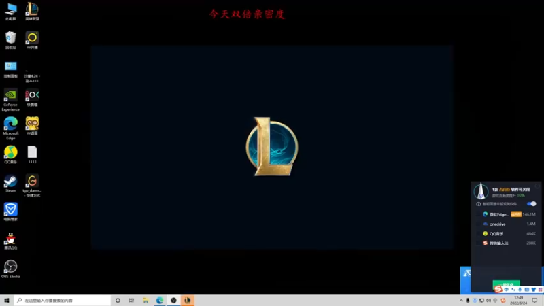Open the This PC desktop icon
544x306 pixels.
pyautogui.click(x=11, y=12)
